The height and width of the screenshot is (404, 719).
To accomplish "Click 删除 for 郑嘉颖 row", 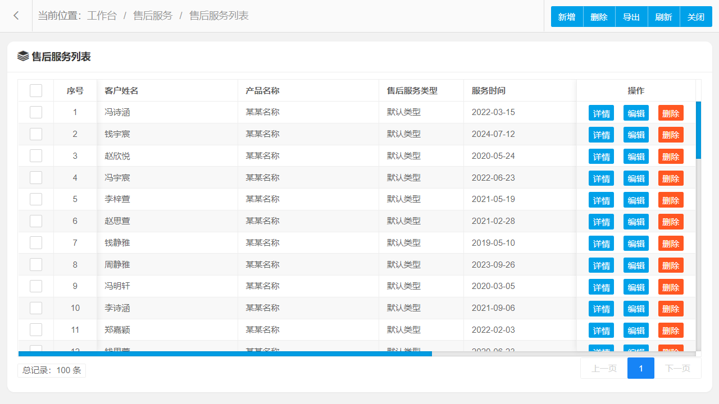I will coord(671,330).
